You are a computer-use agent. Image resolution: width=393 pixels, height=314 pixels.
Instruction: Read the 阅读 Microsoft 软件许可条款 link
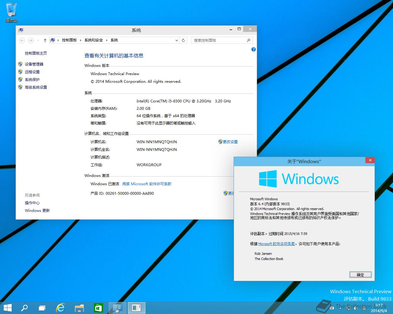point(147,184)
